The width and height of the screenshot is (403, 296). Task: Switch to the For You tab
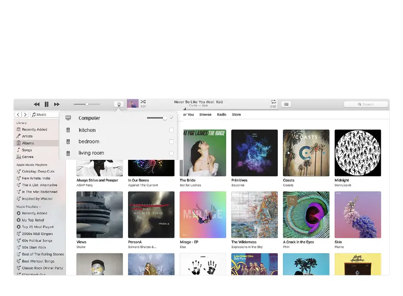188,115
